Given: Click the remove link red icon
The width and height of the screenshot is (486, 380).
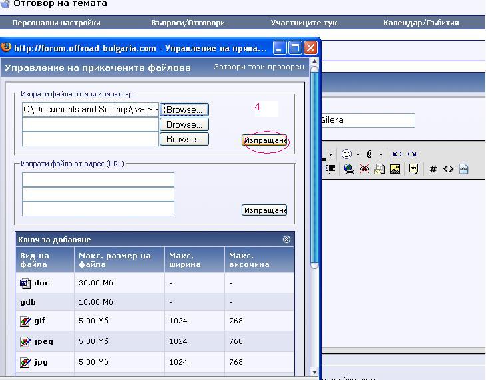Looking at the screenshot, I should 364,169.
